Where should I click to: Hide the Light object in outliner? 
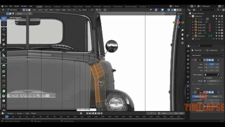click(x=219, y=33)
